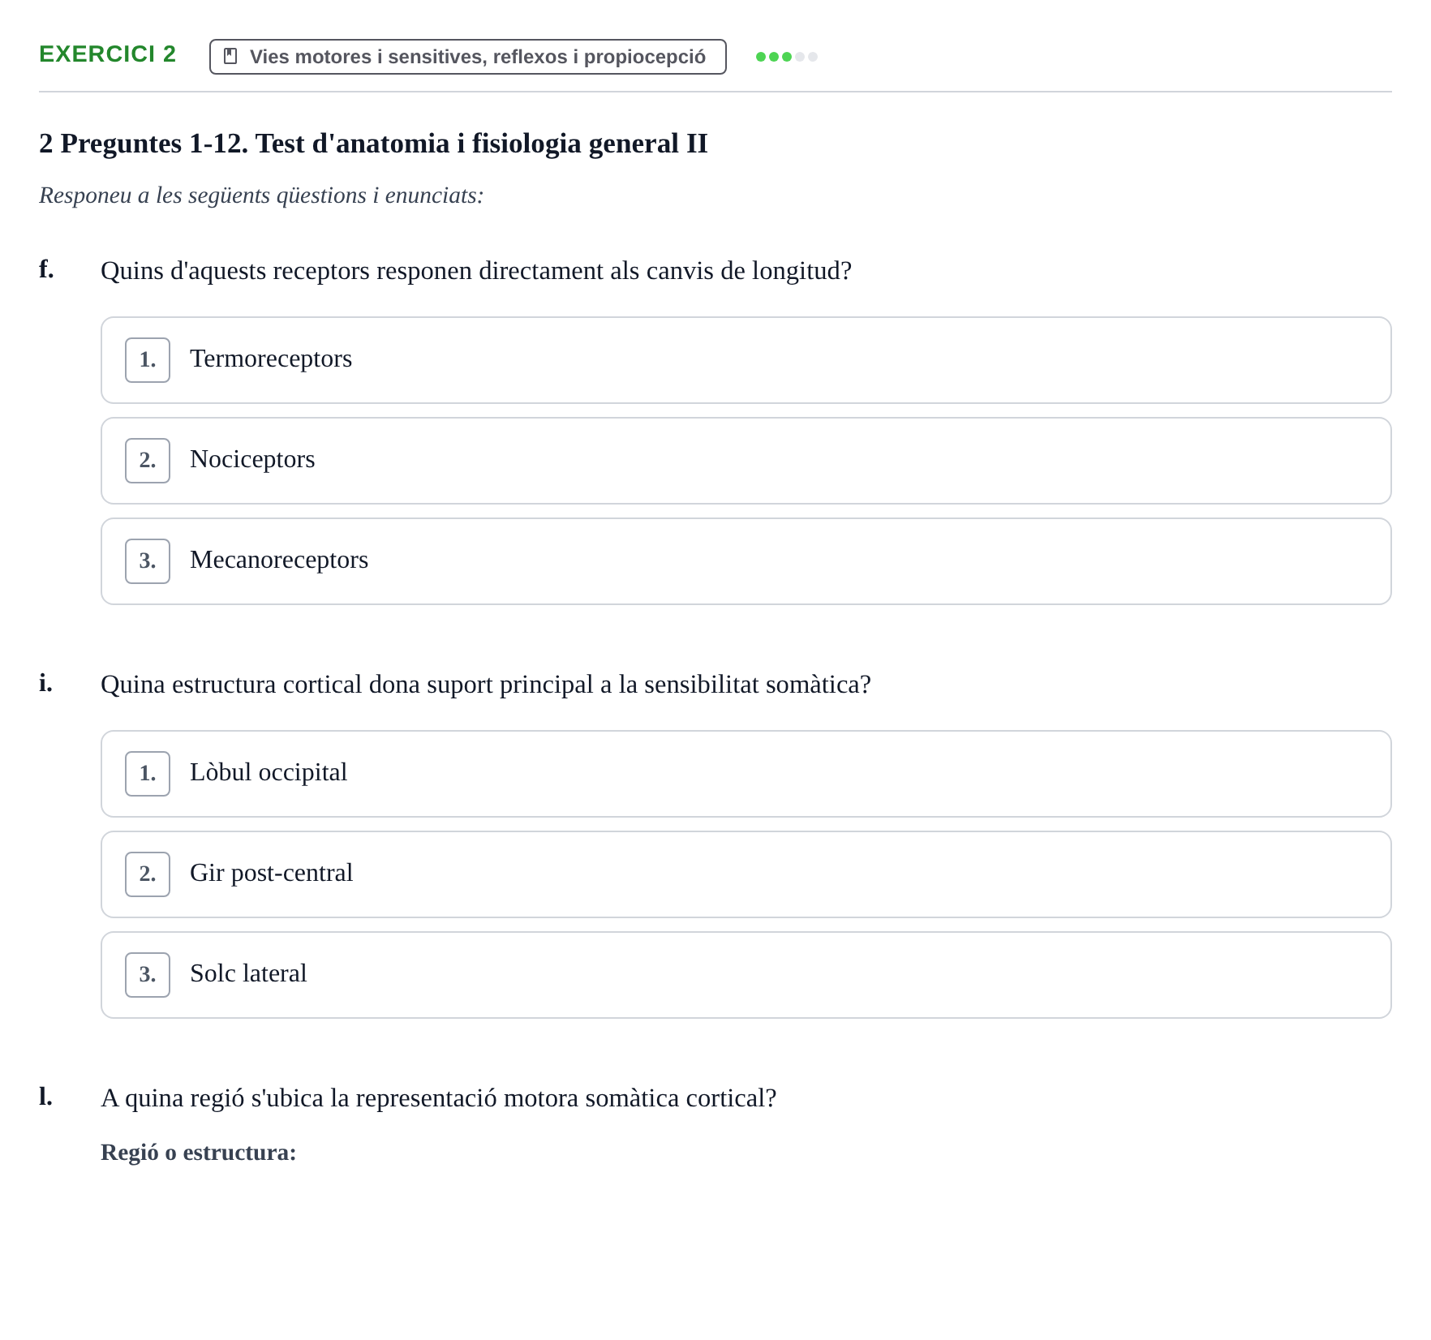Select Solc lateral option

coord(746,975)
